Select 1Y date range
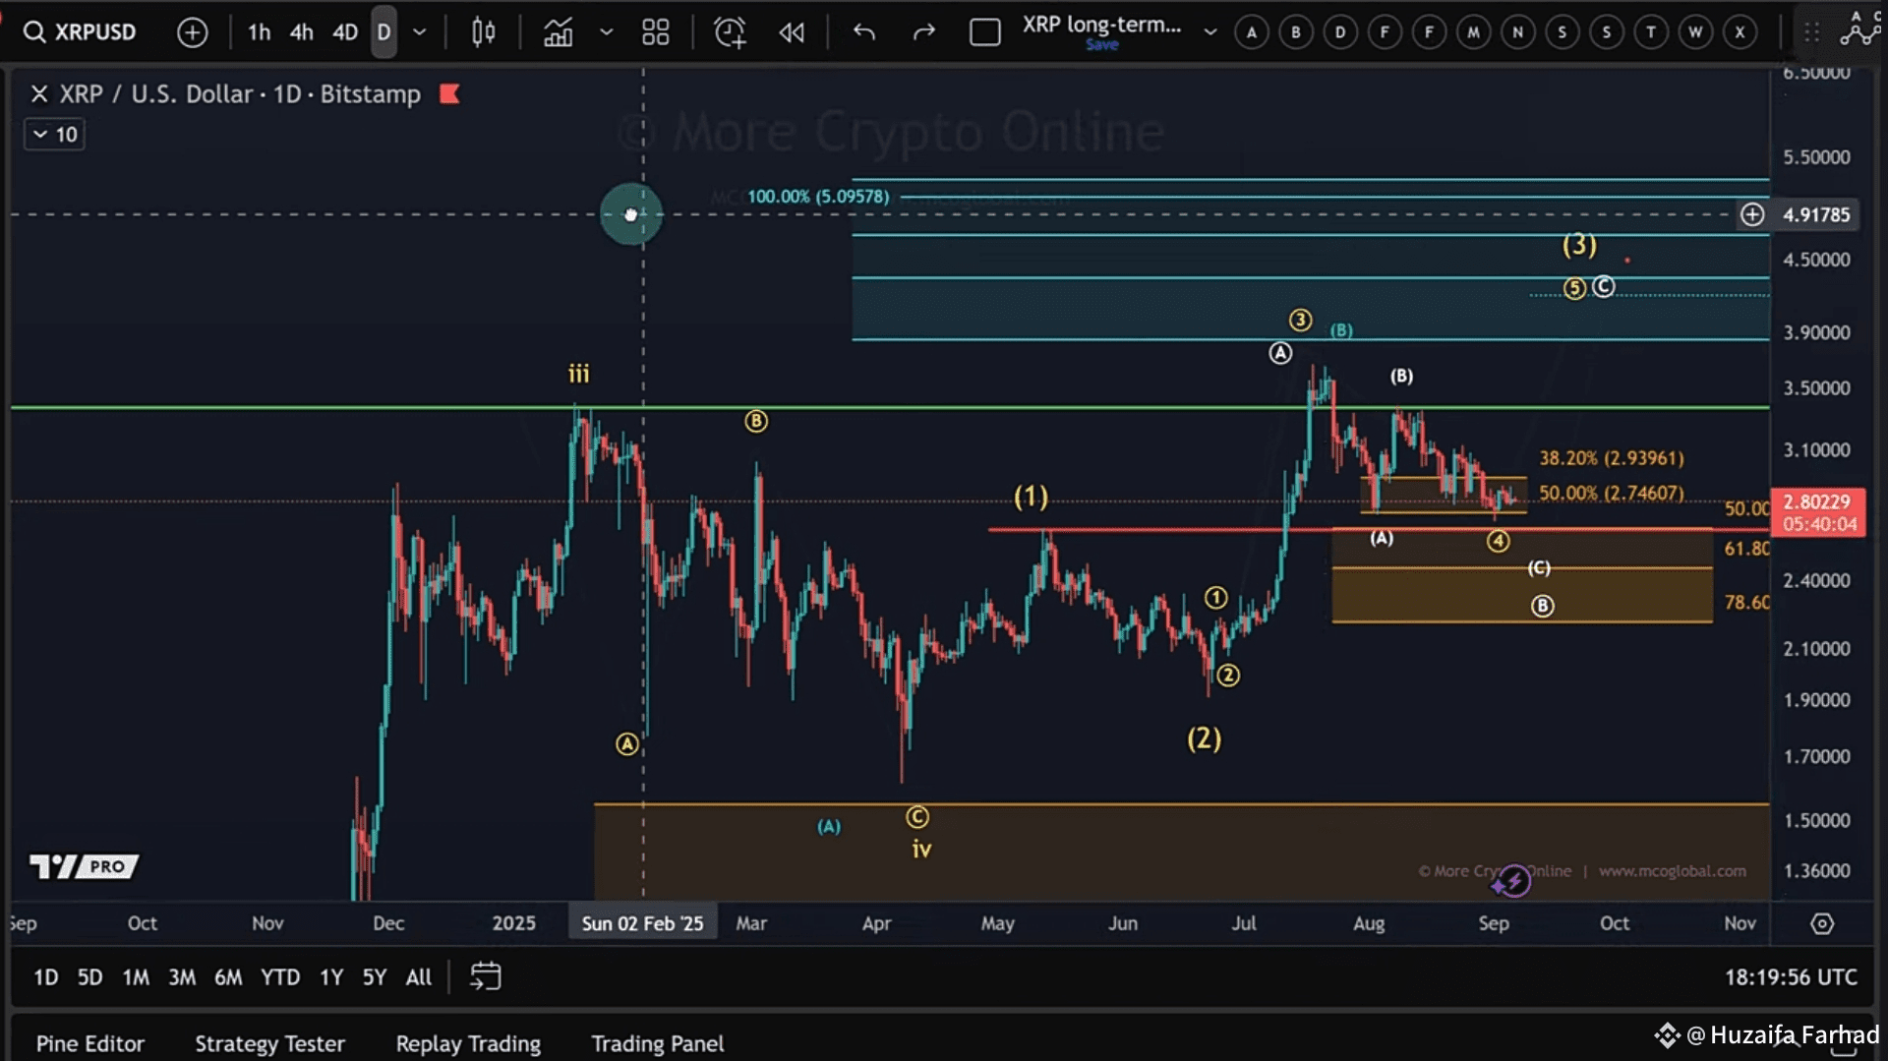 click(x=331, y=977)
